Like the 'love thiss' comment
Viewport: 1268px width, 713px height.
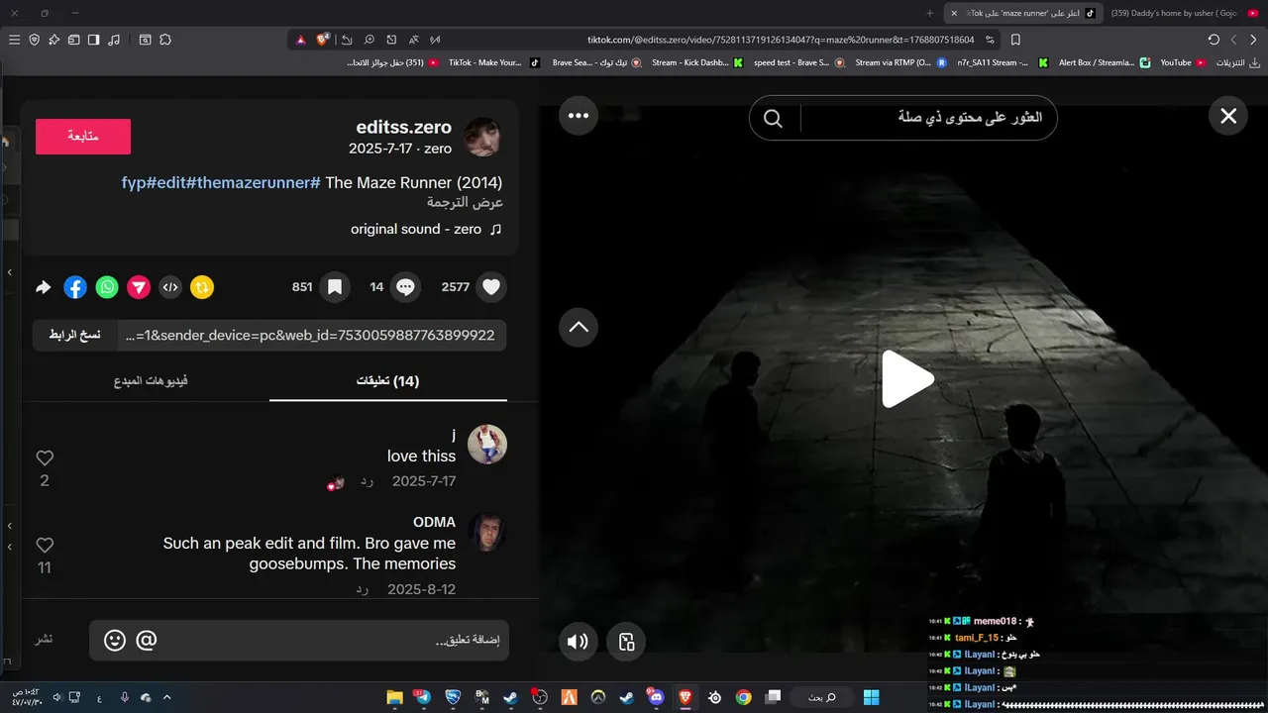(45, 458)
